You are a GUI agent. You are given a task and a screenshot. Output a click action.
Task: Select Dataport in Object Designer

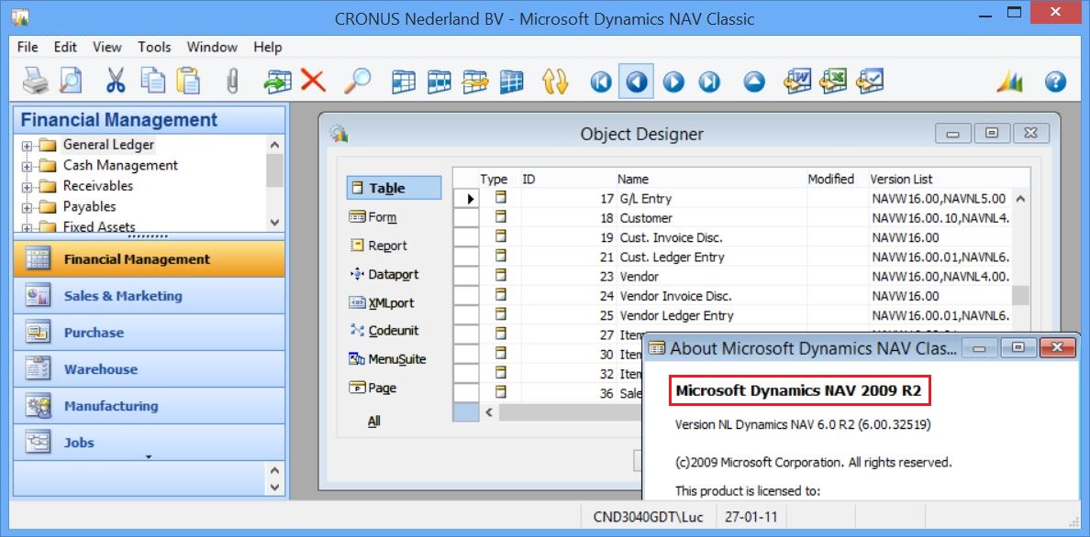(x=384, y=274)
